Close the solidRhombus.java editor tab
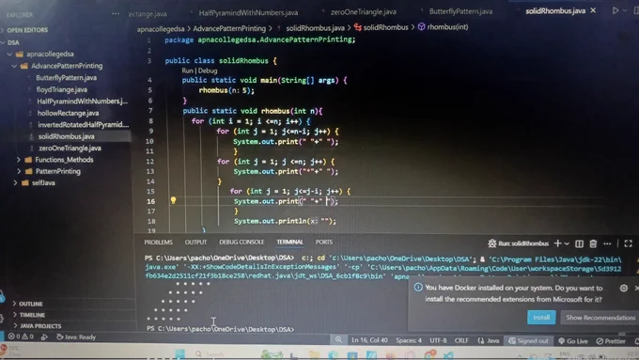This screenshot has height=360, width=639. point(593,10)
